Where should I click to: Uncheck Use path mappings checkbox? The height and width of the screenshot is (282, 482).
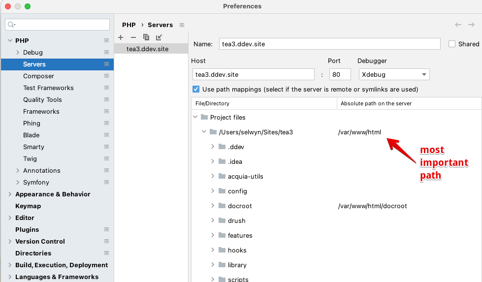tap(196, 89)
